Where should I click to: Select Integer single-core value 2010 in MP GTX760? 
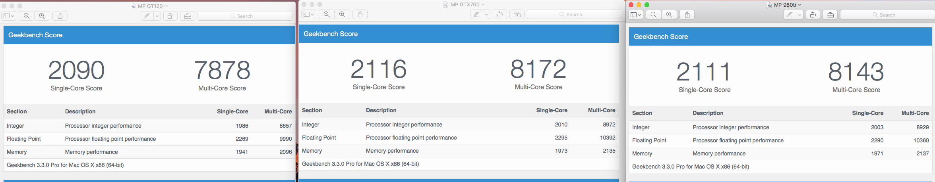(x=561, y=125)
